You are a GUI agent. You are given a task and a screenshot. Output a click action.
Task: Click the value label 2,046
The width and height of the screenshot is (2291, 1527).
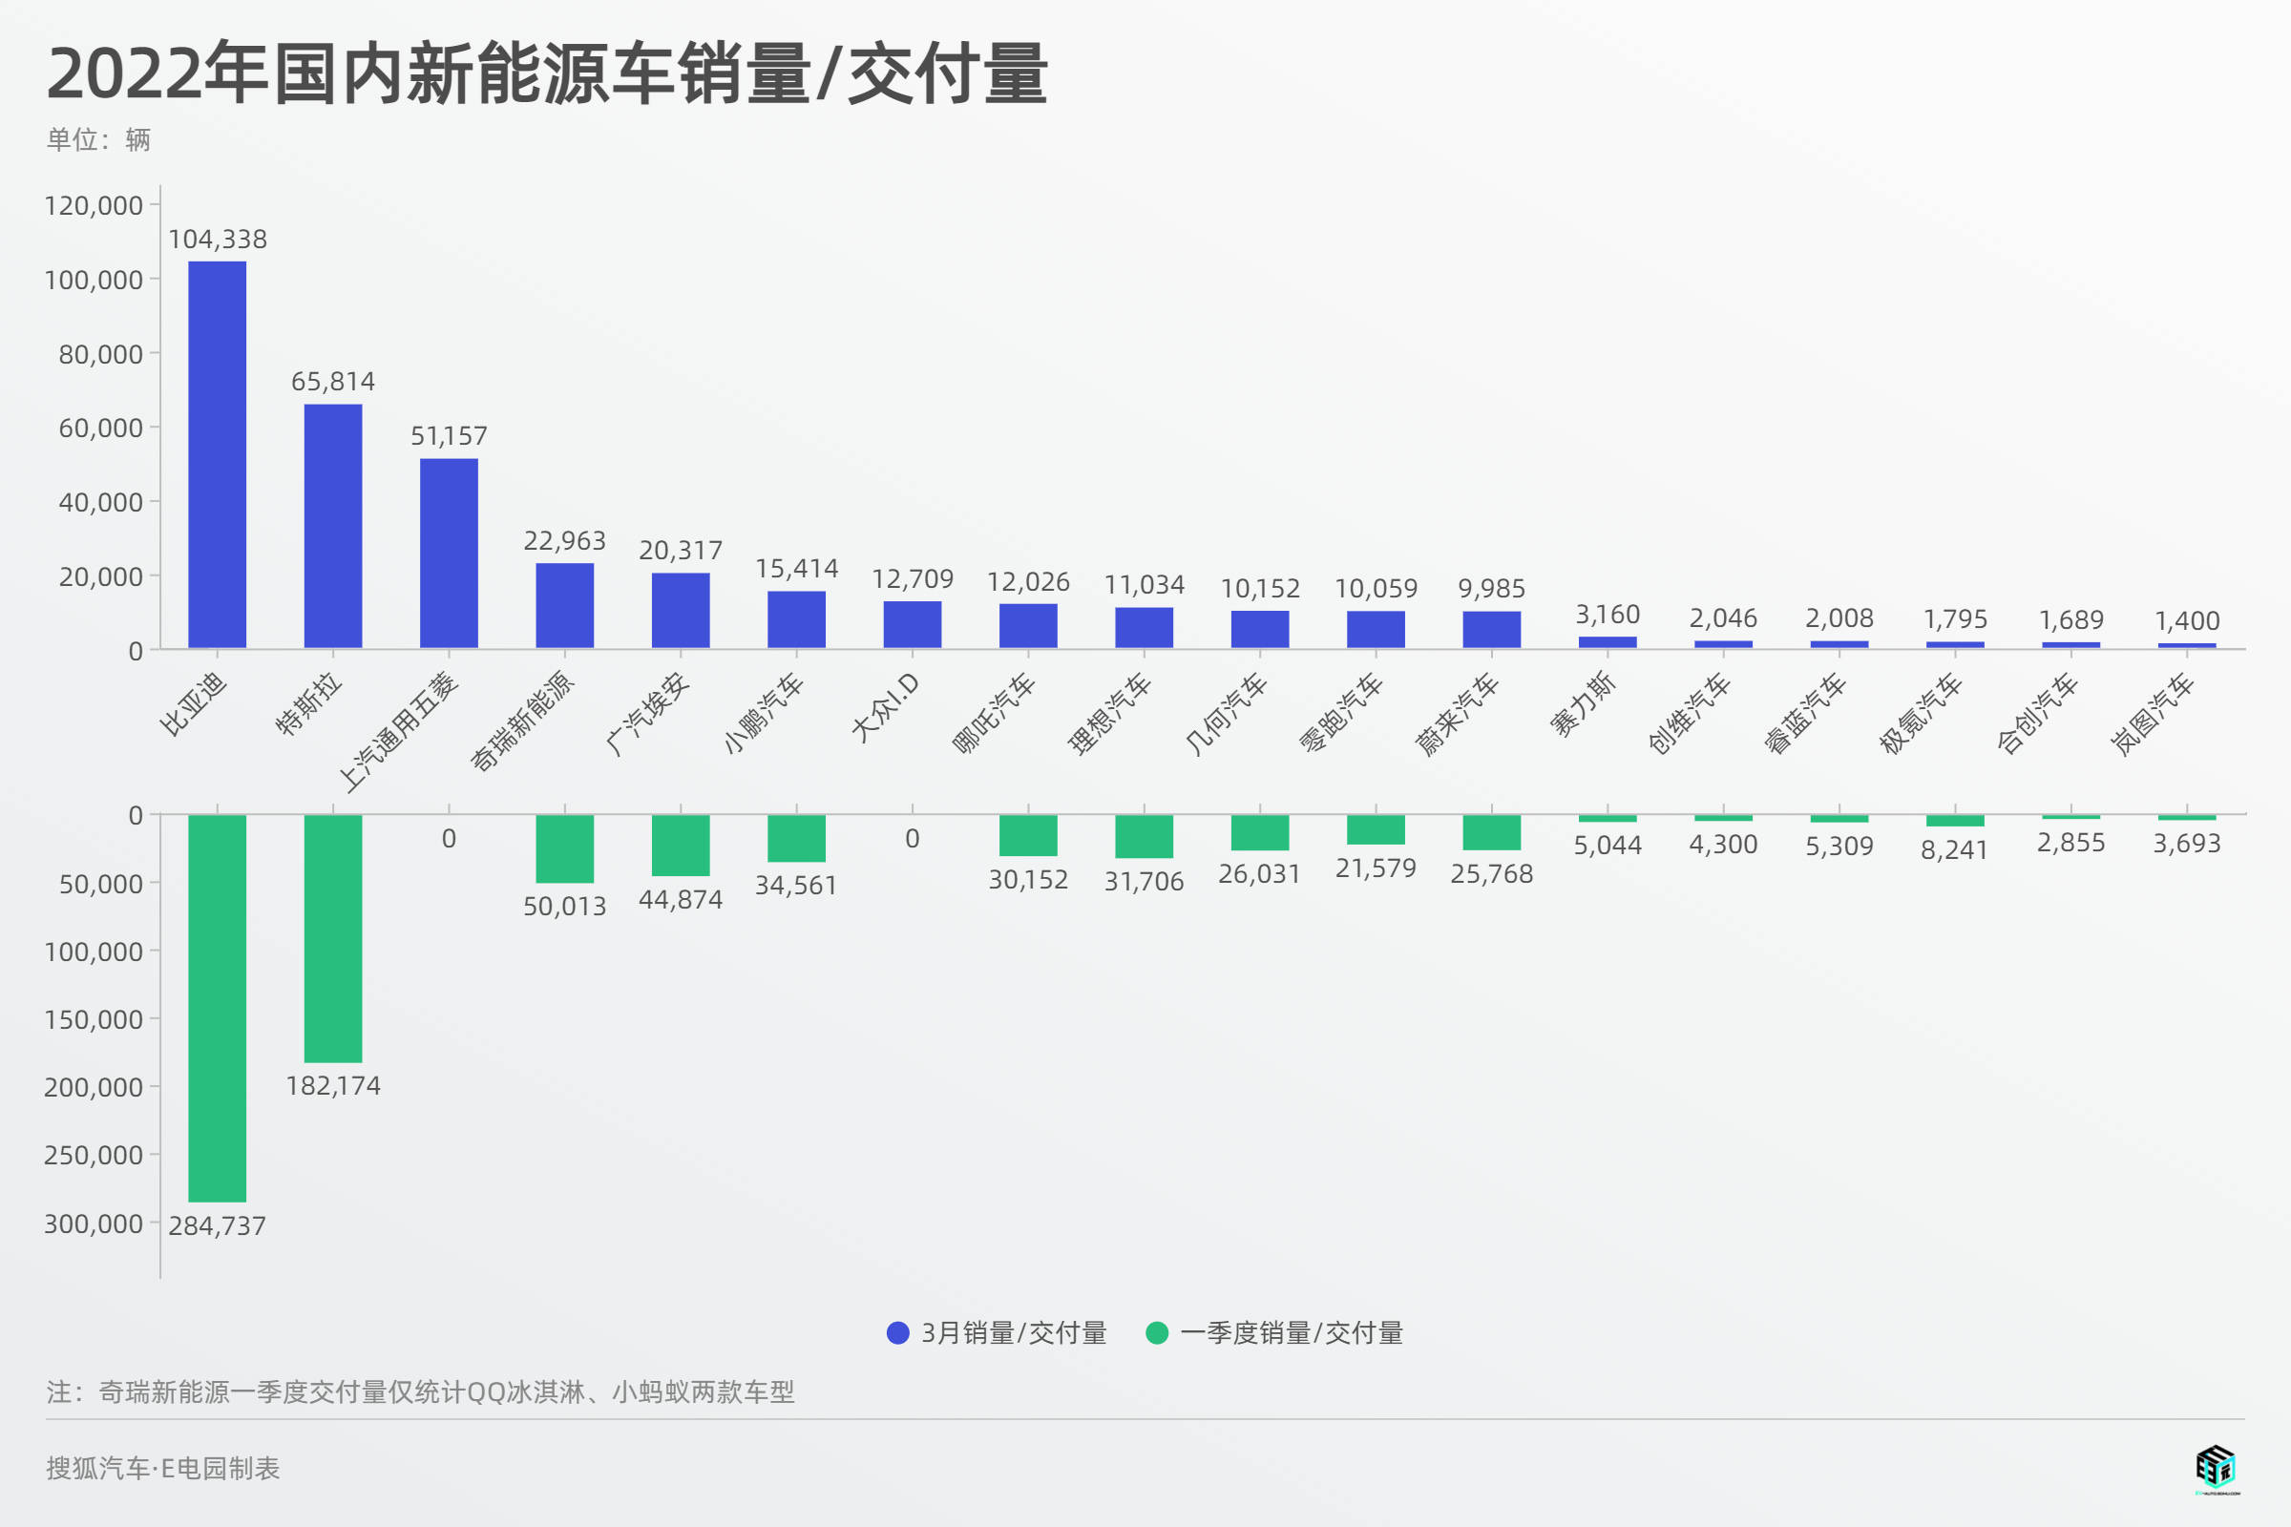tap(1724, 618)
